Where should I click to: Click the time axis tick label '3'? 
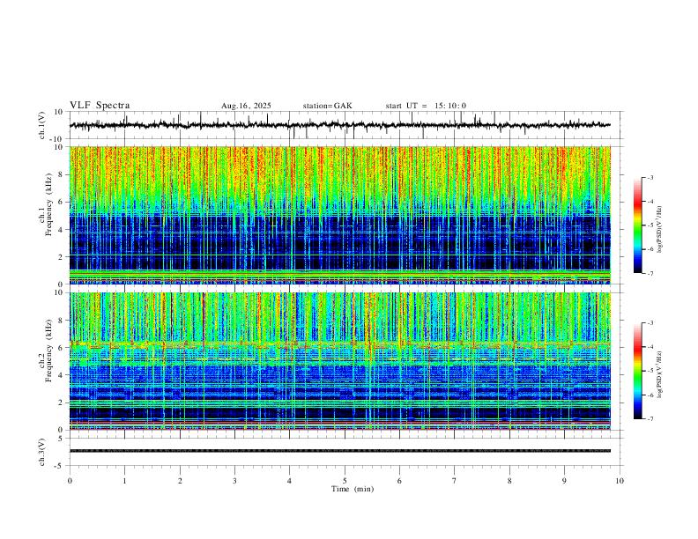234,481
